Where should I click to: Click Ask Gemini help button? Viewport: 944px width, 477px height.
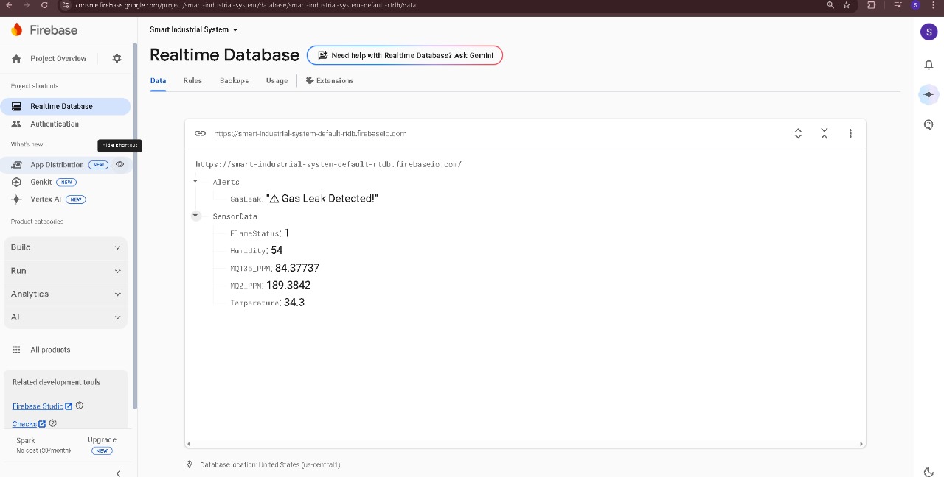pyautogui.click(x=405, y=55)
